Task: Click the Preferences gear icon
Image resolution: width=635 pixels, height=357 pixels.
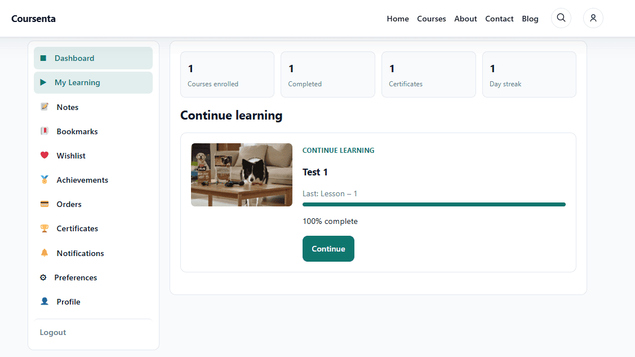Action: [43, 277]
